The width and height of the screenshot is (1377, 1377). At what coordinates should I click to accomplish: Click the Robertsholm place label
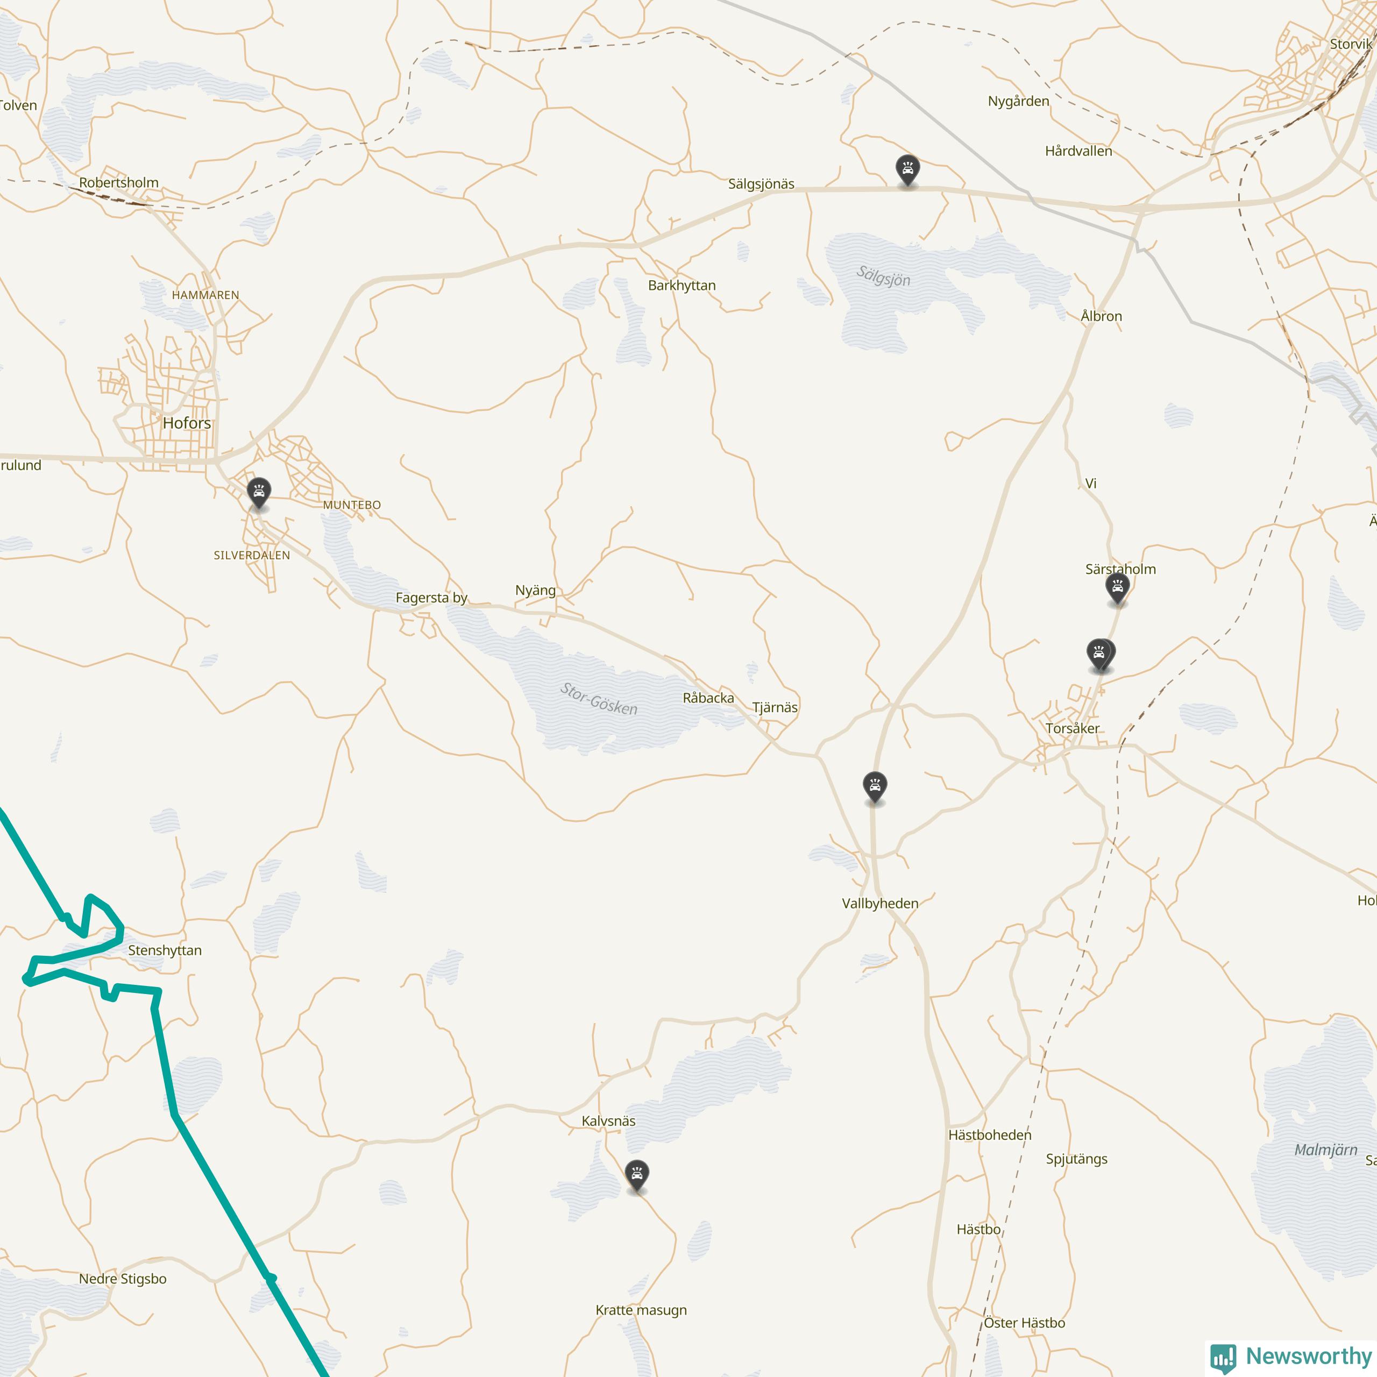pyautogui.click(x=119, y=182)
